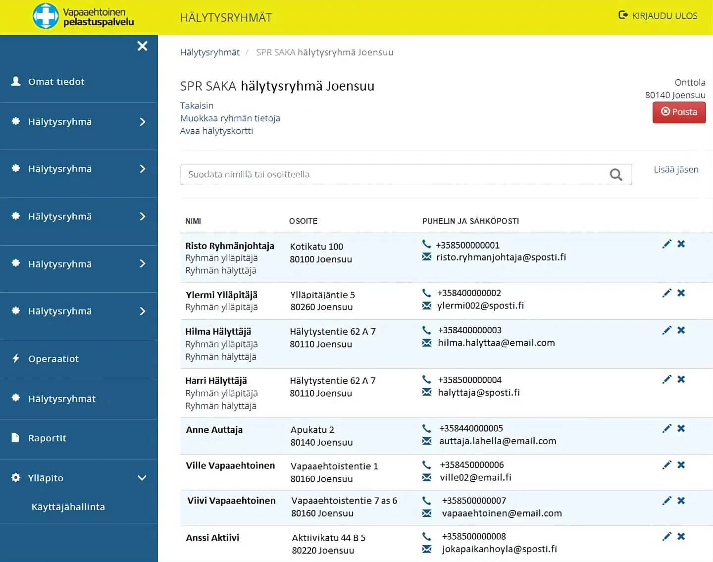Open Muokkaa ryhmän tietoja link
713x562 pixels.
pyautogui.click(x=230, y=118)
